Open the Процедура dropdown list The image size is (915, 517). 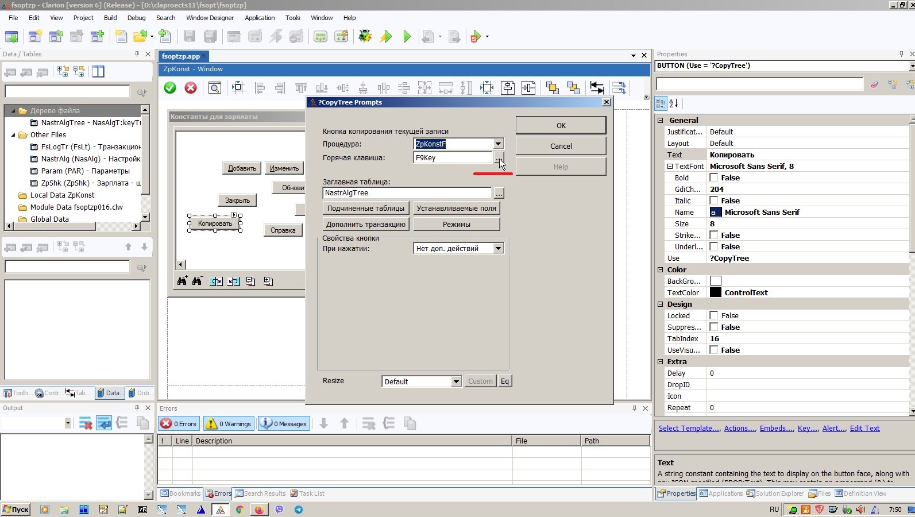point(498,144)
